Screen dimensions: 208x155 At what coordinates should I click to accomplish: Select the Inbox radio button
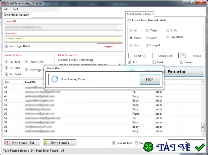131,38
